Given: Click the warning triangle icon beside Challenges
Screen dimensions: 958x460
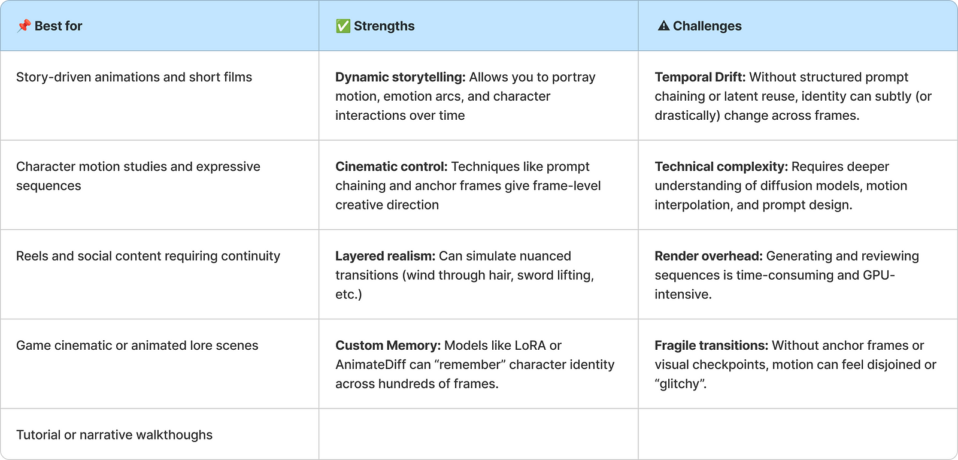Looking at the screenshot, I should pyautogui.click(x=663, y=26).
